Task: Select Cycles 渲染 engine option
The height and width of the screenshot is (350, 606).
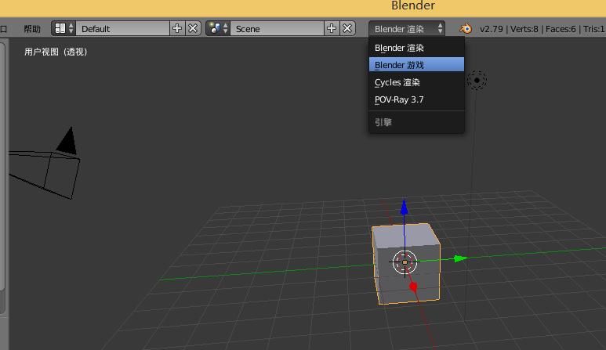Action: [416, 82]
